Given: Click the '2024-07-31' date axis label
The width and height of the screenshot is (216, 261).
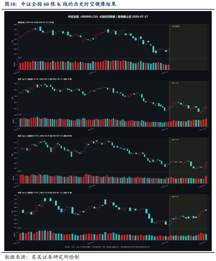Looking at the screenshot, I should pyautogui.click(x=203, y=186).
